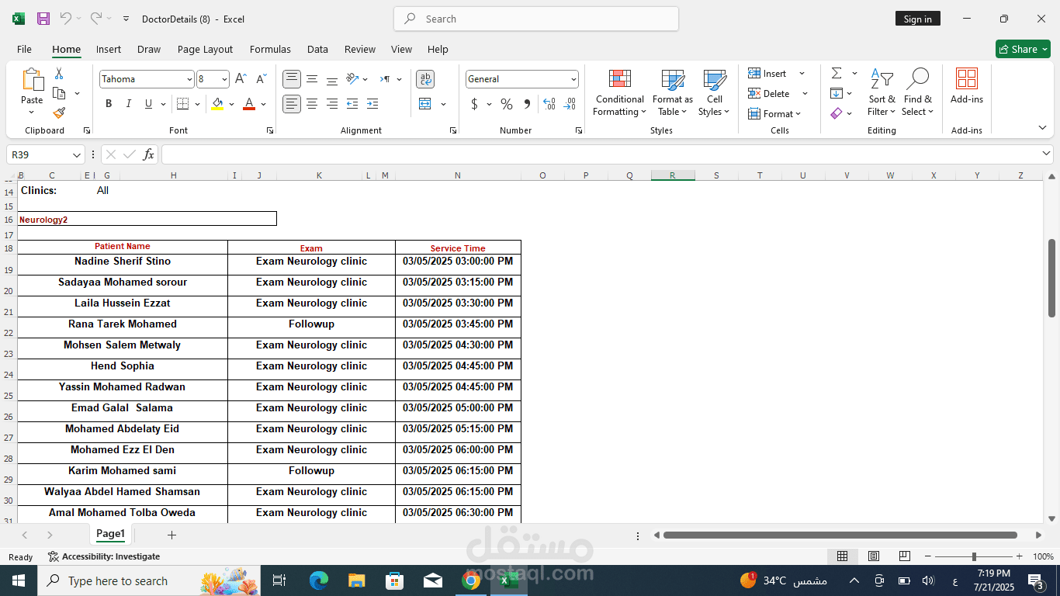Switch to the Formulas ribbon tab

[270, 49]
